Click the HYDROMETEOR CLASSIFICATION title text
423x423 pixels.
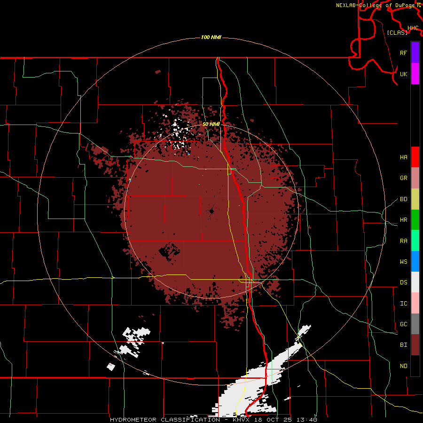[x=164, y=420]
